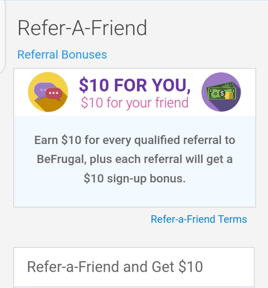Click the yellow chat bubbles icon
Screen dimensions: 268x288
[48, 92]
